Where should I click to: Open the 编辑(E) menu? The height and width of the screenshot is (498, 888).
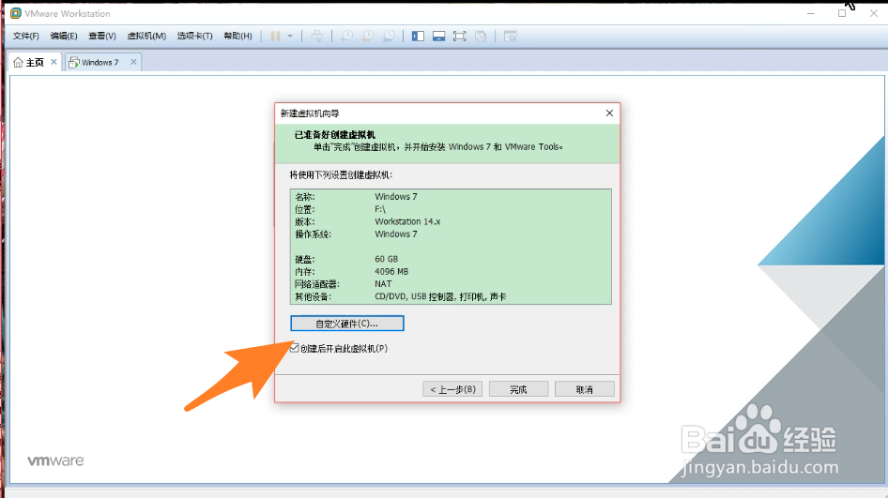point(64,37)
